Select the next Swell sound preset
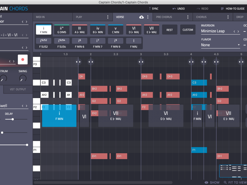 tap(27, 106)
